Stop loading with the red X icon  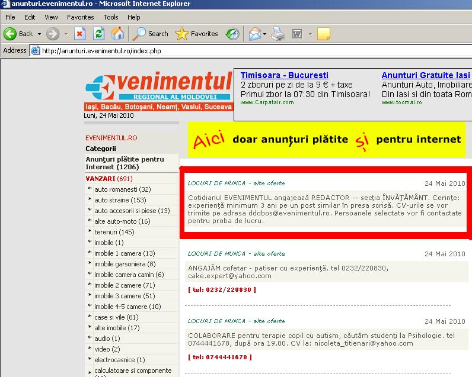pos(80,34)
